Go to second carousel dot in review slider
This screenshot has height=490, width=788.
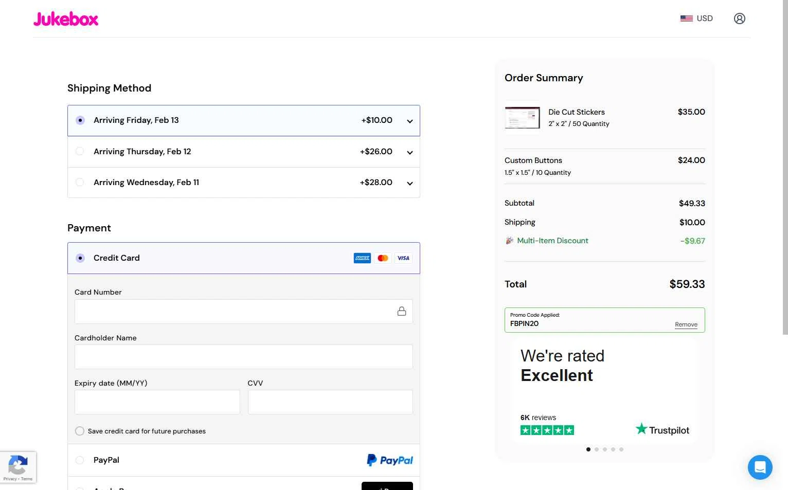click(x=597, y=449)
